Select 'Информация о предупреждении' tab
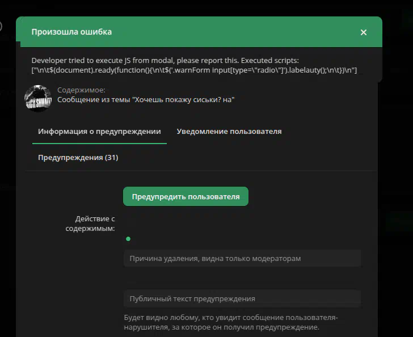Image resolution: width=413 pixels, height=337 pixels. pyautogui.click(x=99, y=131)
